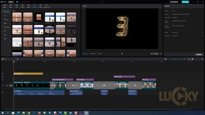The width and height of the screenshot is (205, 115).
Task: Enter fullscreen preview mode
Action: (161, 54)
